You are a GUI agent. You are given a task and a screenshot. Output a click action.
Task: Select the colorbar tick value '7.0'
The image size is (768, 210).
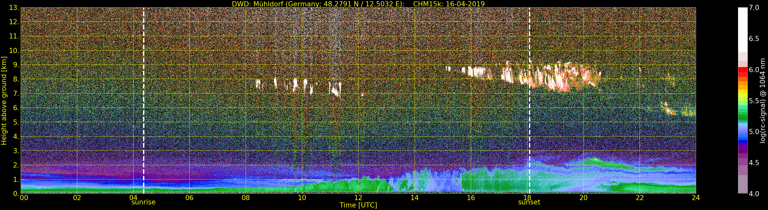tap(754, 8)
